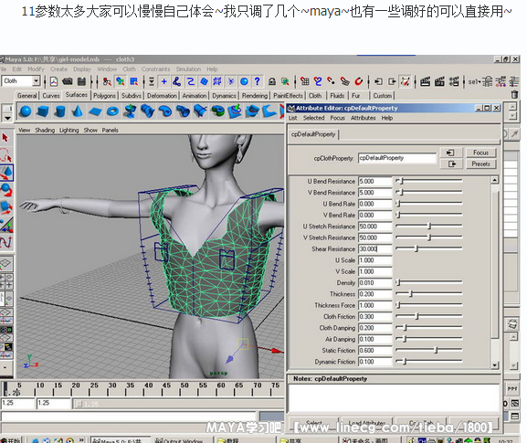Click the lock selection icon
527x443 pixels.
[x=272, y=81]
